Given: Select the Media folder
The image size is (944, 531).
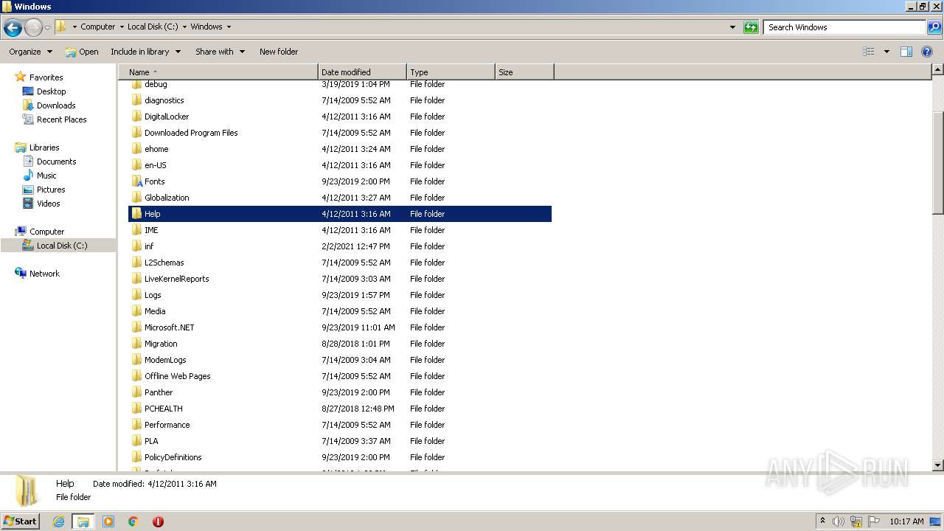Looking at the screenshot, I should point(155,311).
